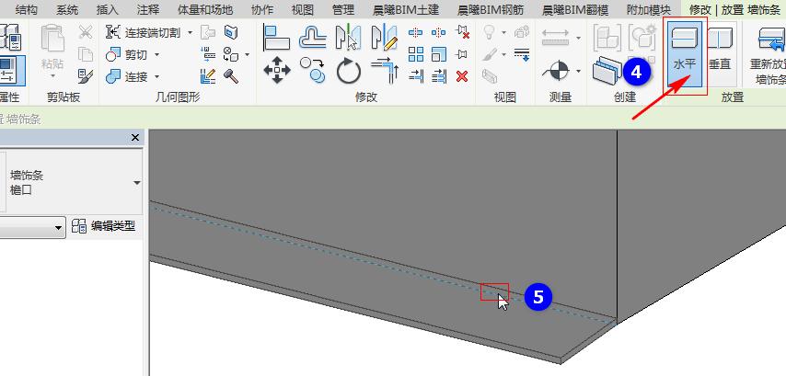This screenshot has width=786, height=376.
Task: Open the 晨曦BIM土建 tab
Action: [406, 9]
